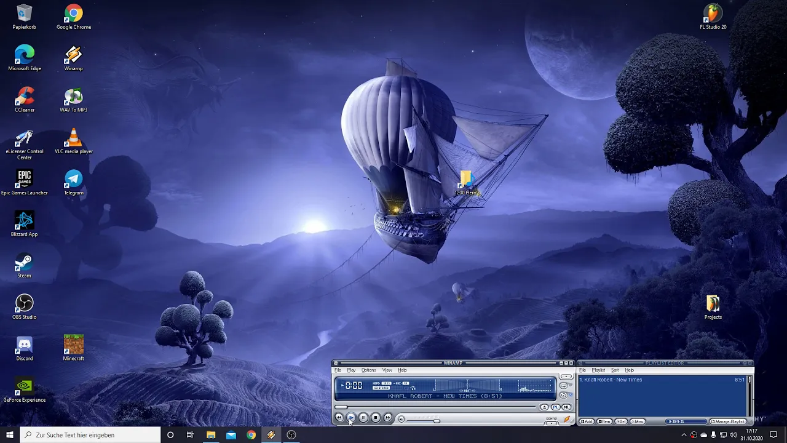Select Google Chrome desktop icon

(74, 17)
